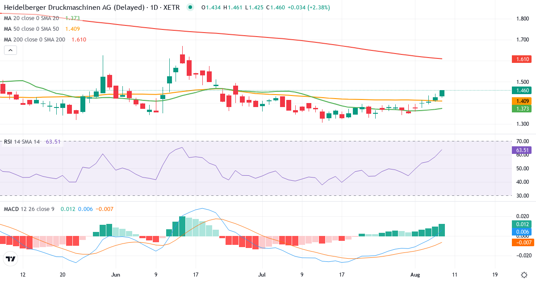Click the 17 date label in June
This screenshot has height=281, width=536.
[195, 275]
